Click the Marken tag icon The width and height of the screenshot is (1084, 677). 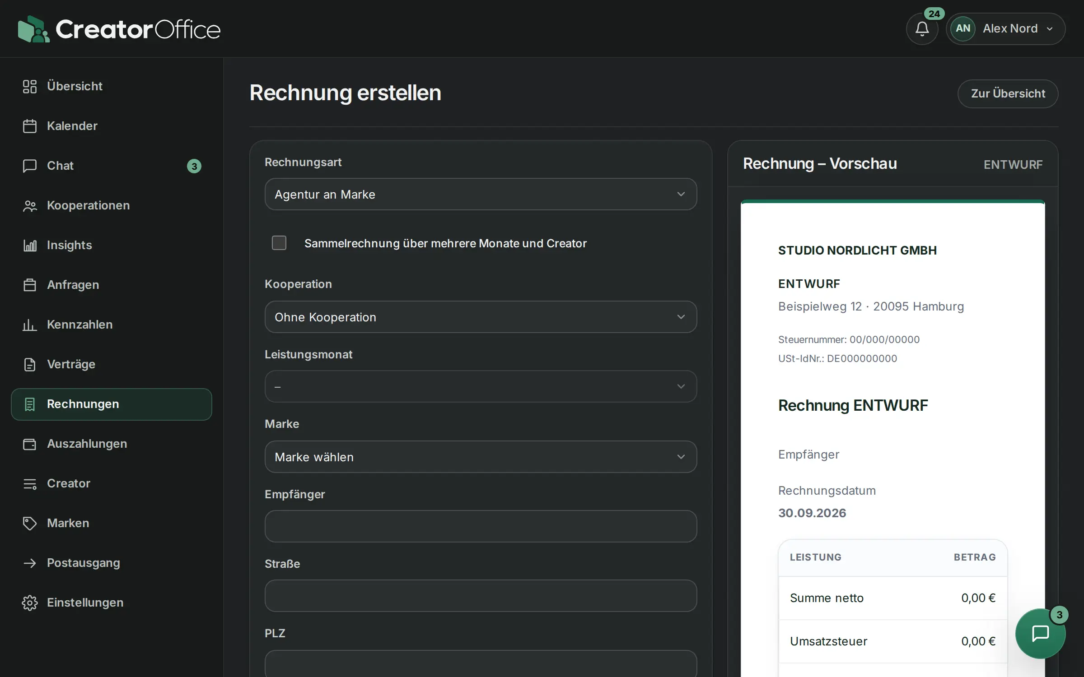[x=30, y=523]
